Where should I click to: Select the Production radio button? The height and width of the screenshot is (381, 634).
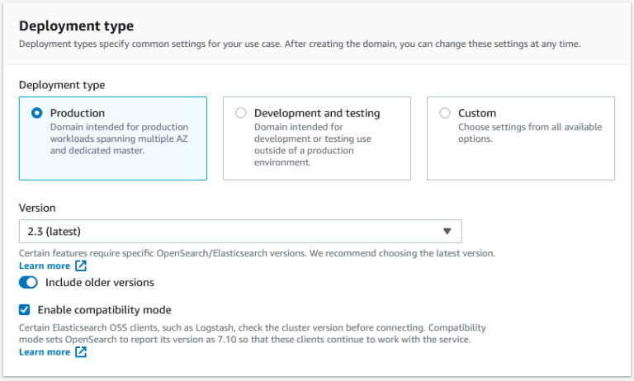36,113
